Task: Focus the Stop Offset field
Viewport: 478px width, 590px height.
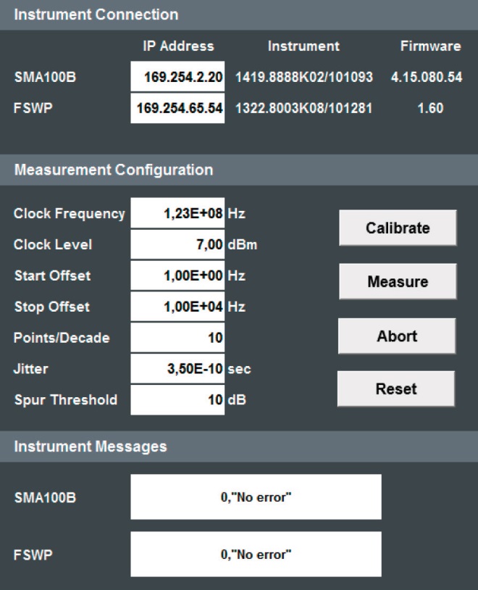Action: coord(177,307)
